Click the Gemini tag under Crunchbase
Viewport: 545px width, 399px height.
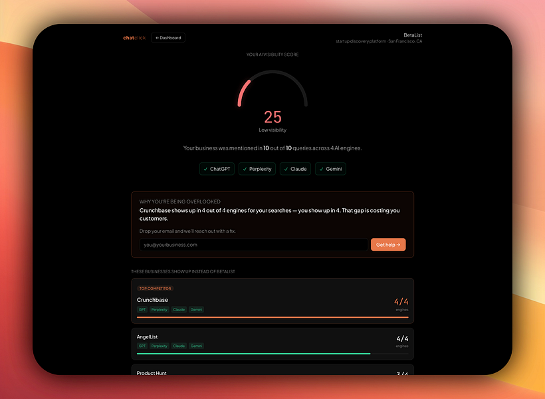point(196,310)
